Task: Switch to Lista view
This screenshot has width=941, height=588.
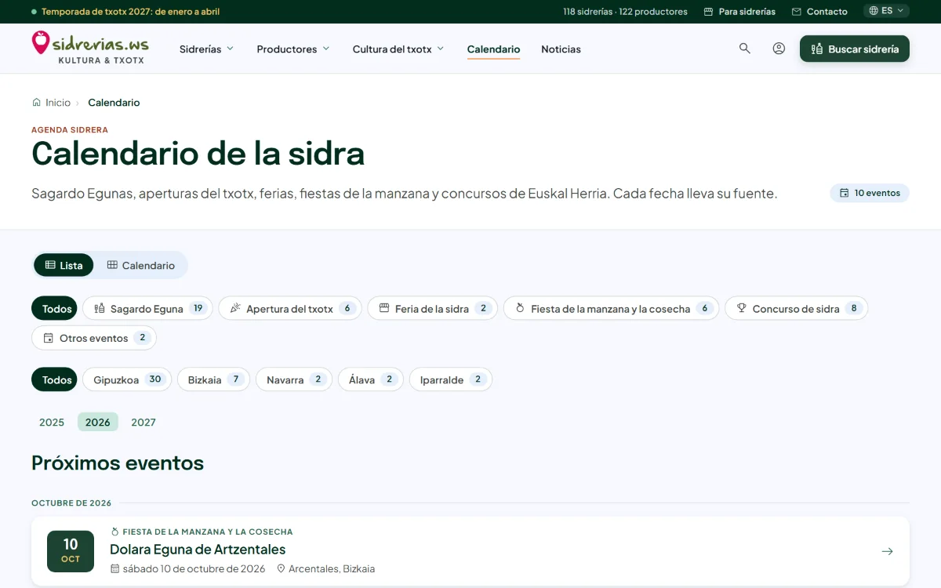Action: tap(64, 265)
